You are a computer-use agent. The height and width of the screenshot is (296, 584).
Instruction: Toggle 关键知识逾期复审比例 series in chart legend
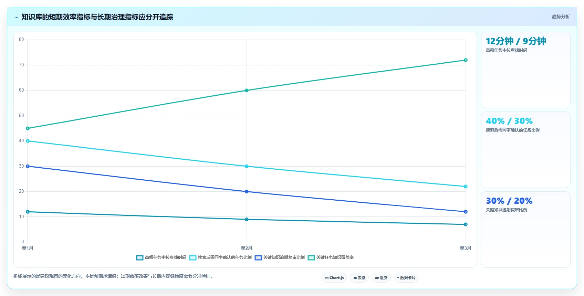tap(280, 257)
